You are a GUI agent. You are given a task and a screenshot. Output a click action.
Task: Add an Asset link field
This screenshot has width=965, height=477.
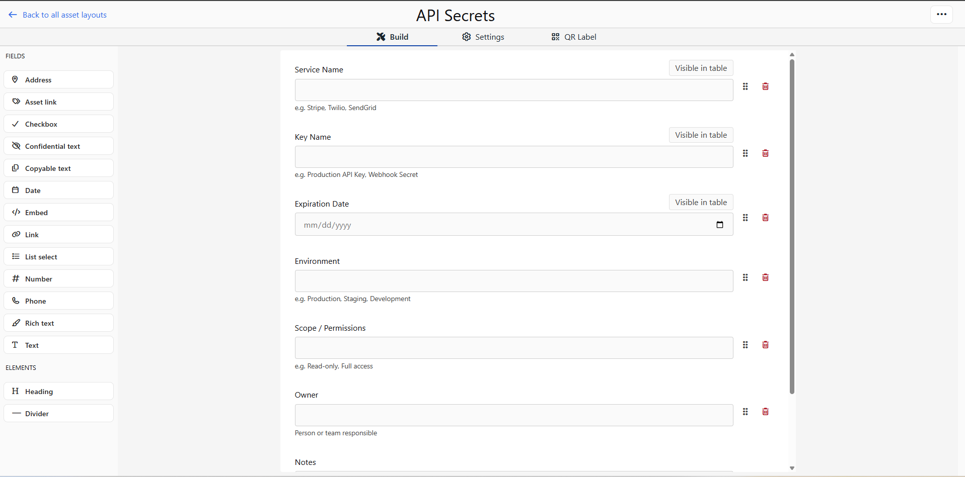(58, 102)
